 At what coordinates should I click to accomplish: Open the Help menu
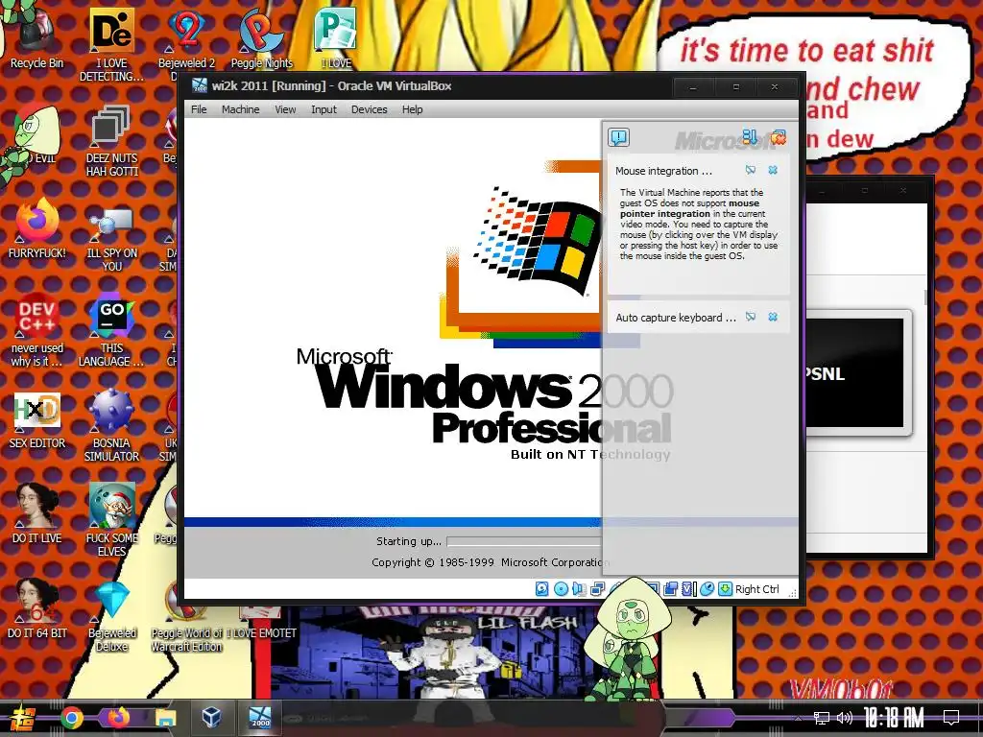click(412, 109)
